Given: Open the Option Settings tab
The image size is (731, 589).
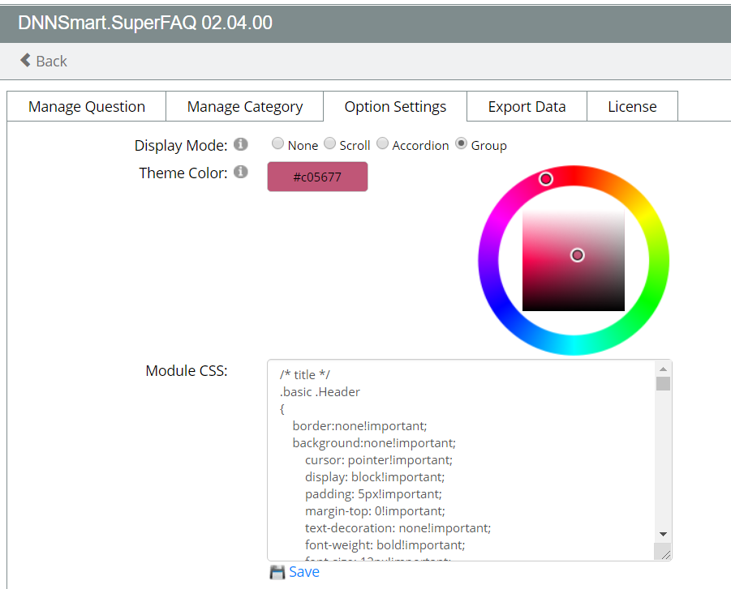Looking at the screenshot, I should click(395, 107).
